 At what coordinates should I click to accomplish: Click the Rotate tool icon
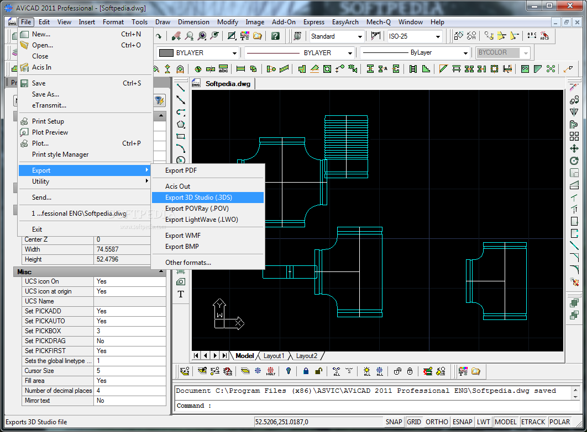click(574, 161)
